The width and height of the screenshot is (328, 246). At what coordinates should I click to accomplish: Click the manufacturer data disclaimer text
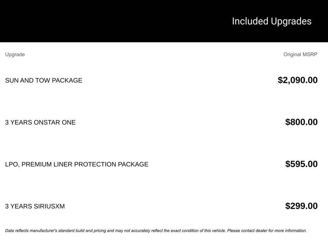point(156,231)
